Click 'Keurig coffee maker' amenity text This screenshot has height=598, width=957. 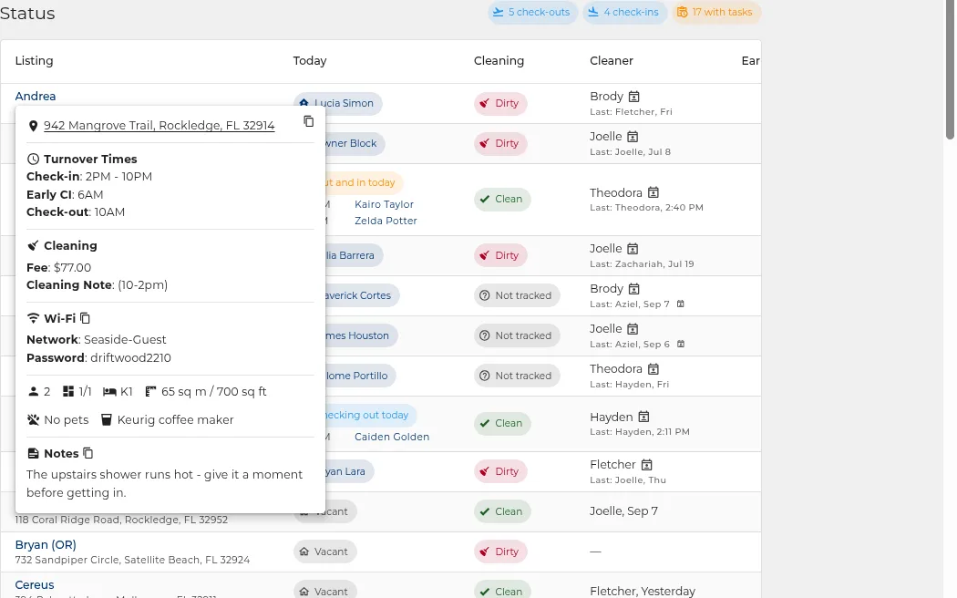click(x=175, y=420)
